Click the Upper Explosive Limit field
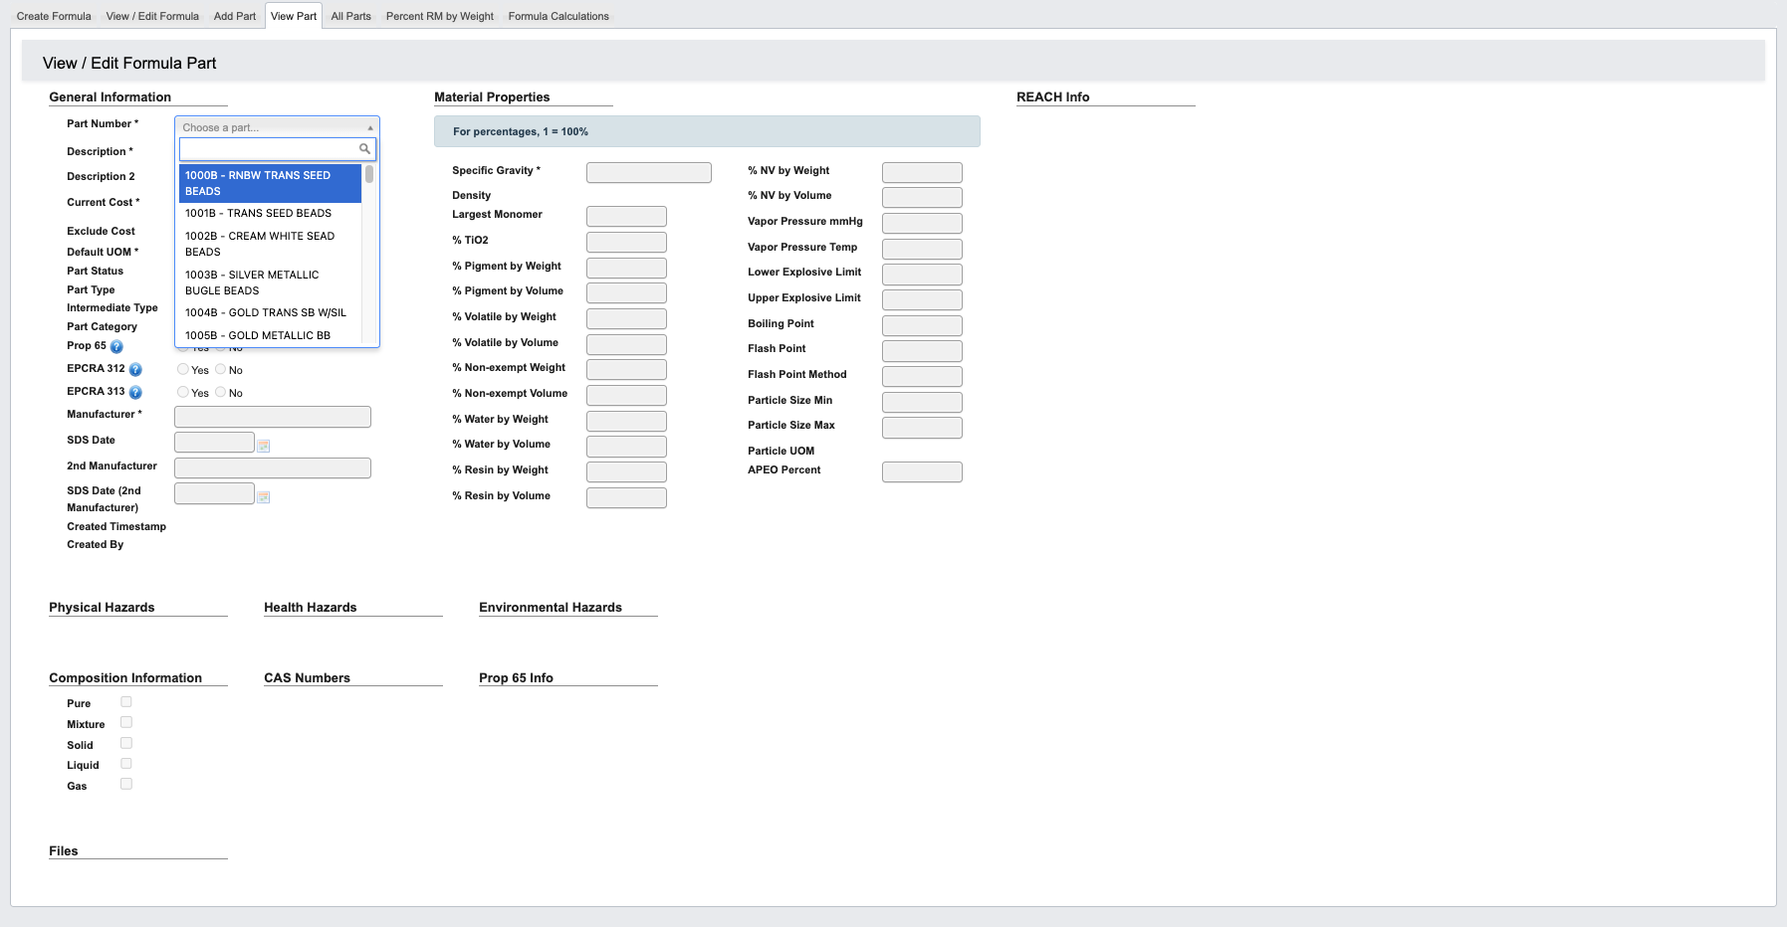 click(x=922, y=300)
